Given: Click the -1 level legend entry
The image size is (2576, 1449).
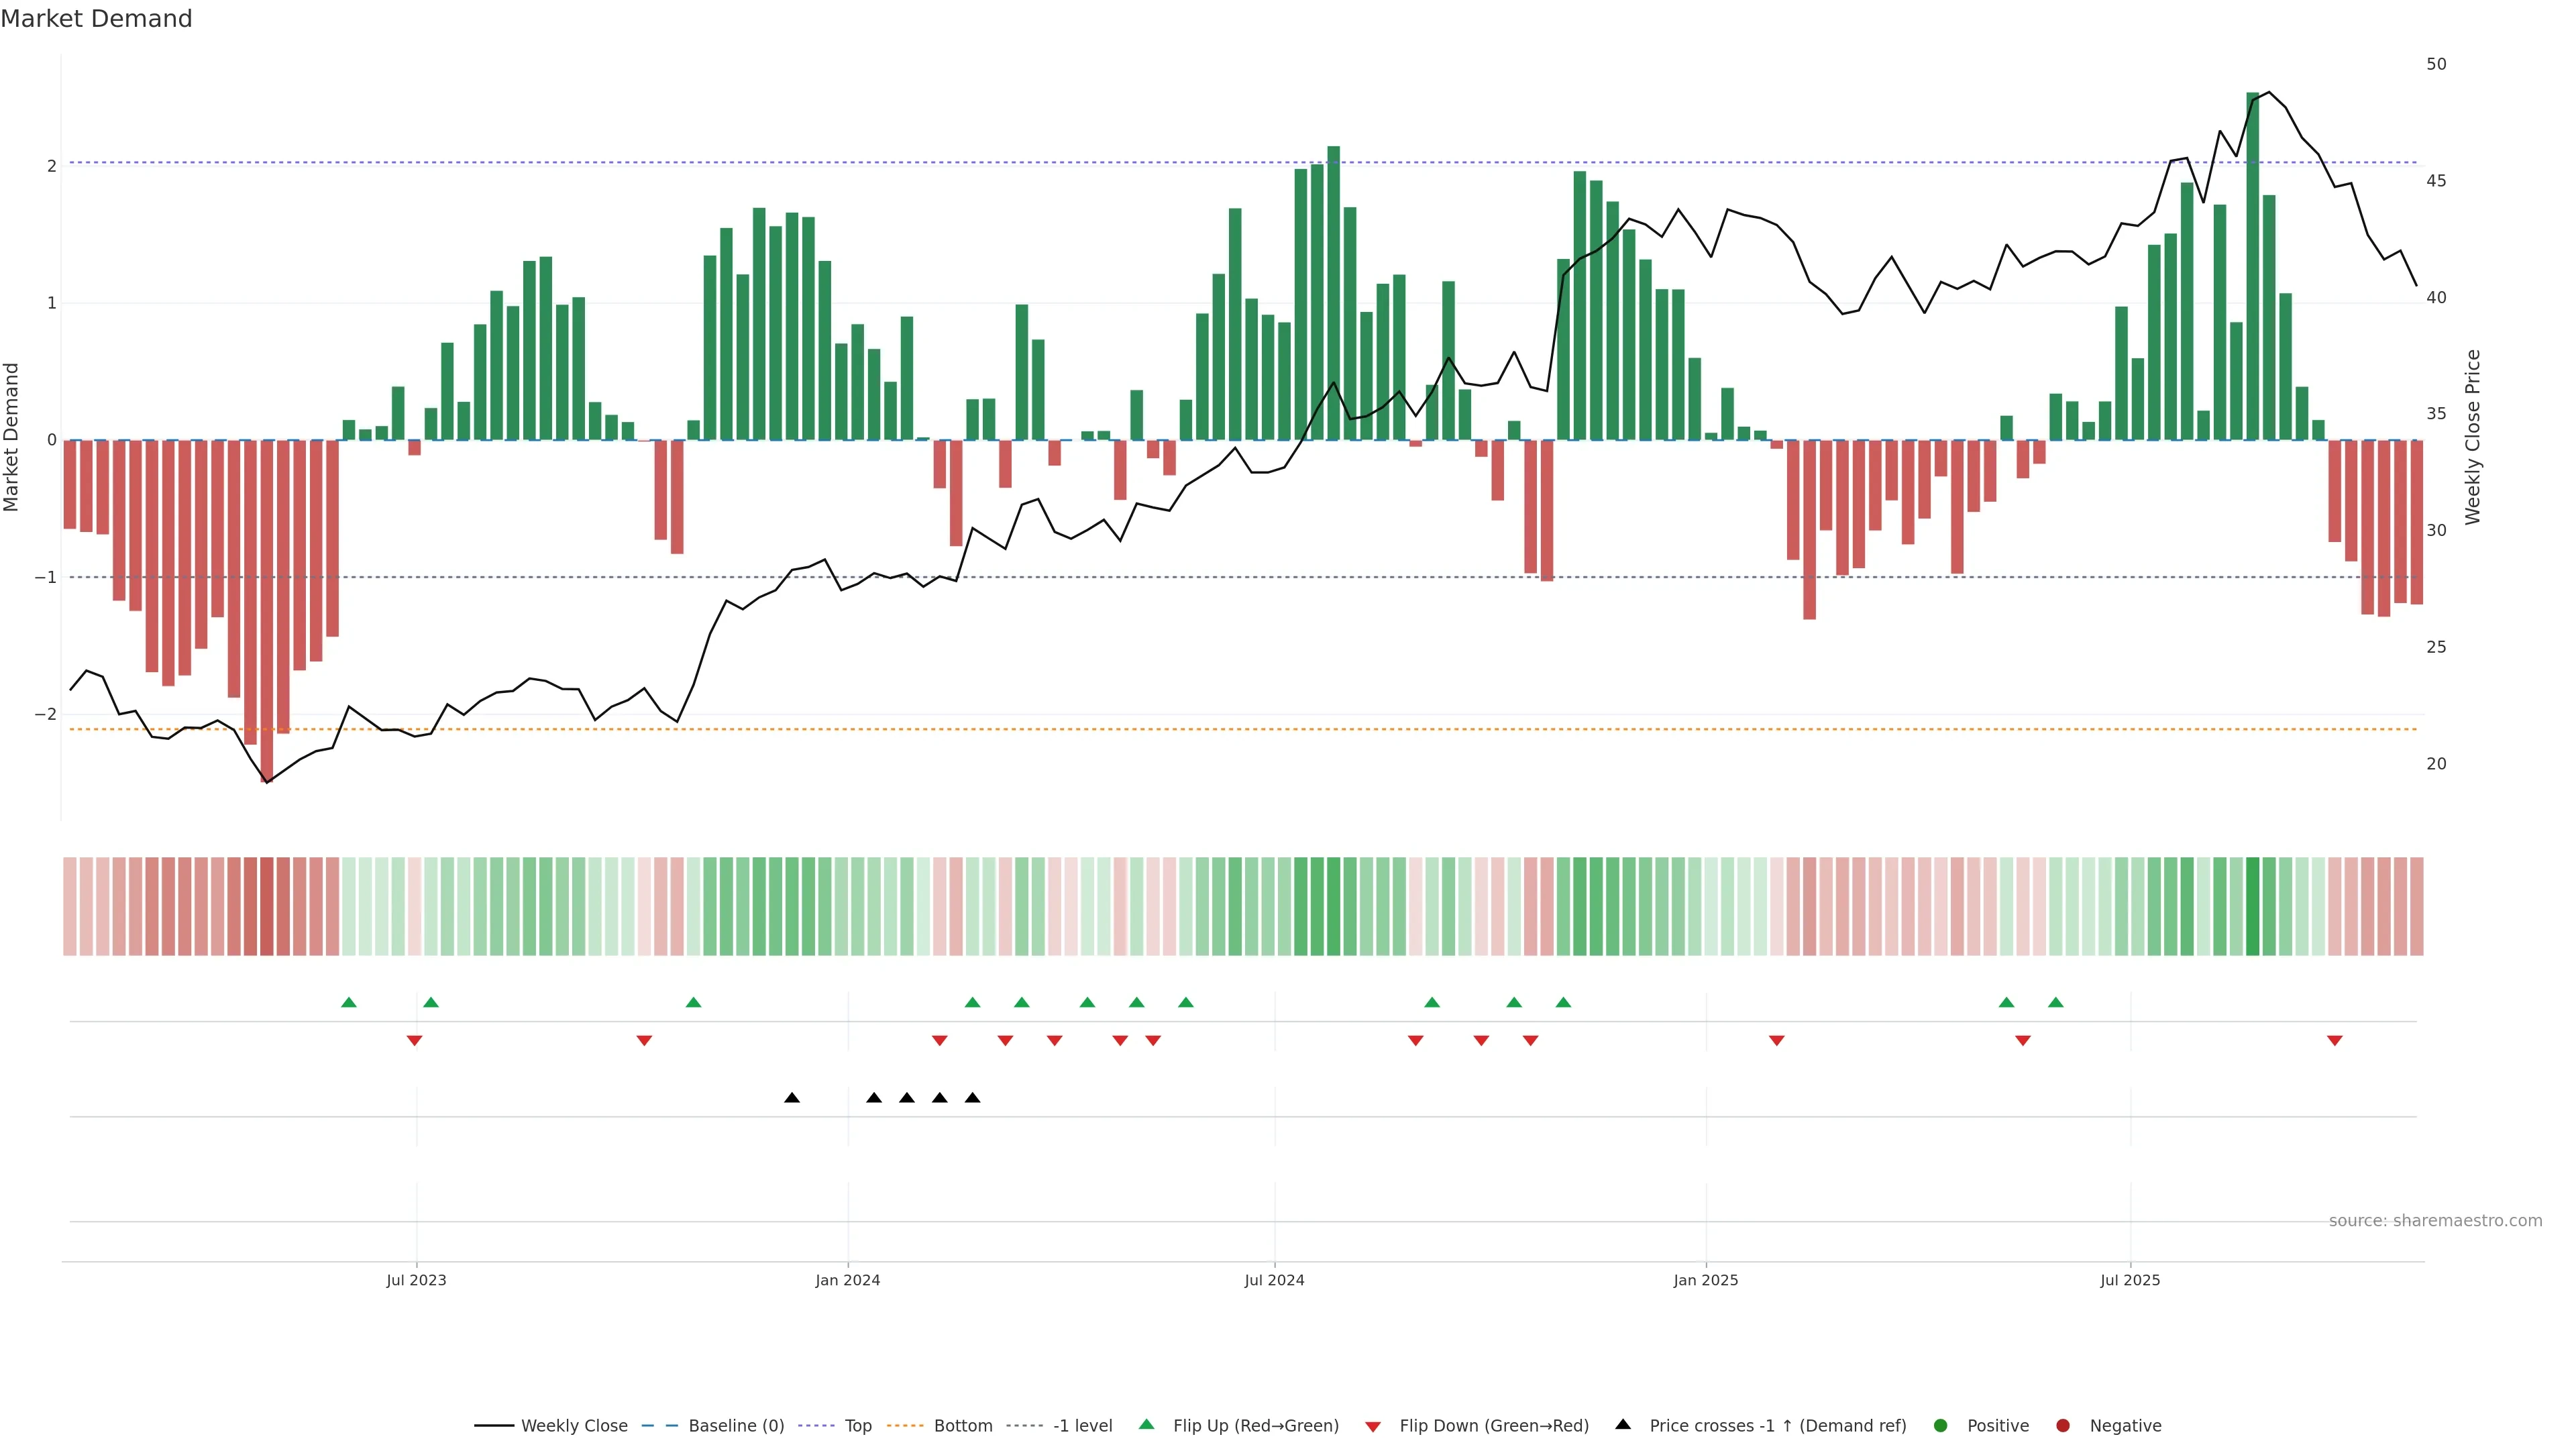Looking at the screenshot, I should [1082, 1426].
